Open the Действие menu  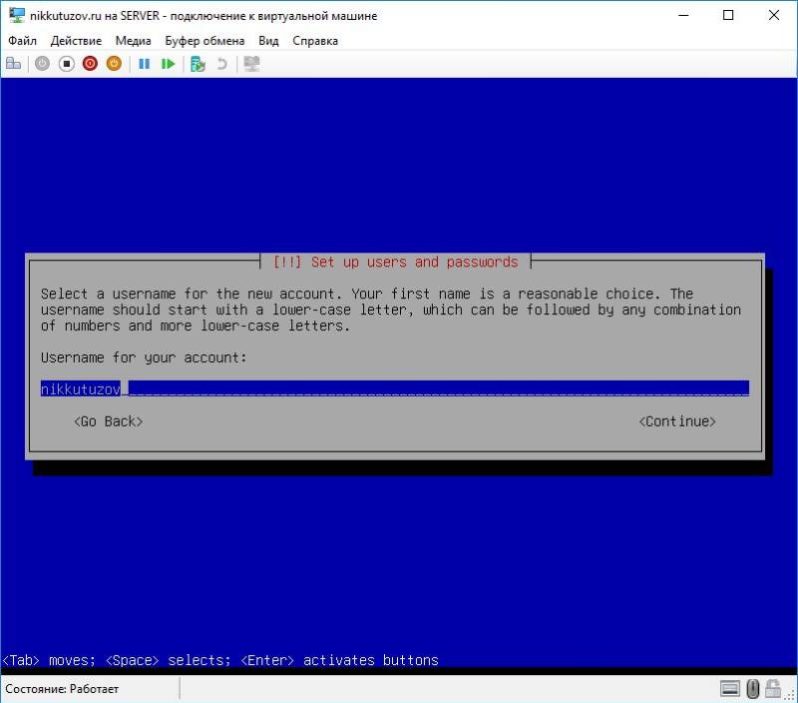click(x=76, y=41)
